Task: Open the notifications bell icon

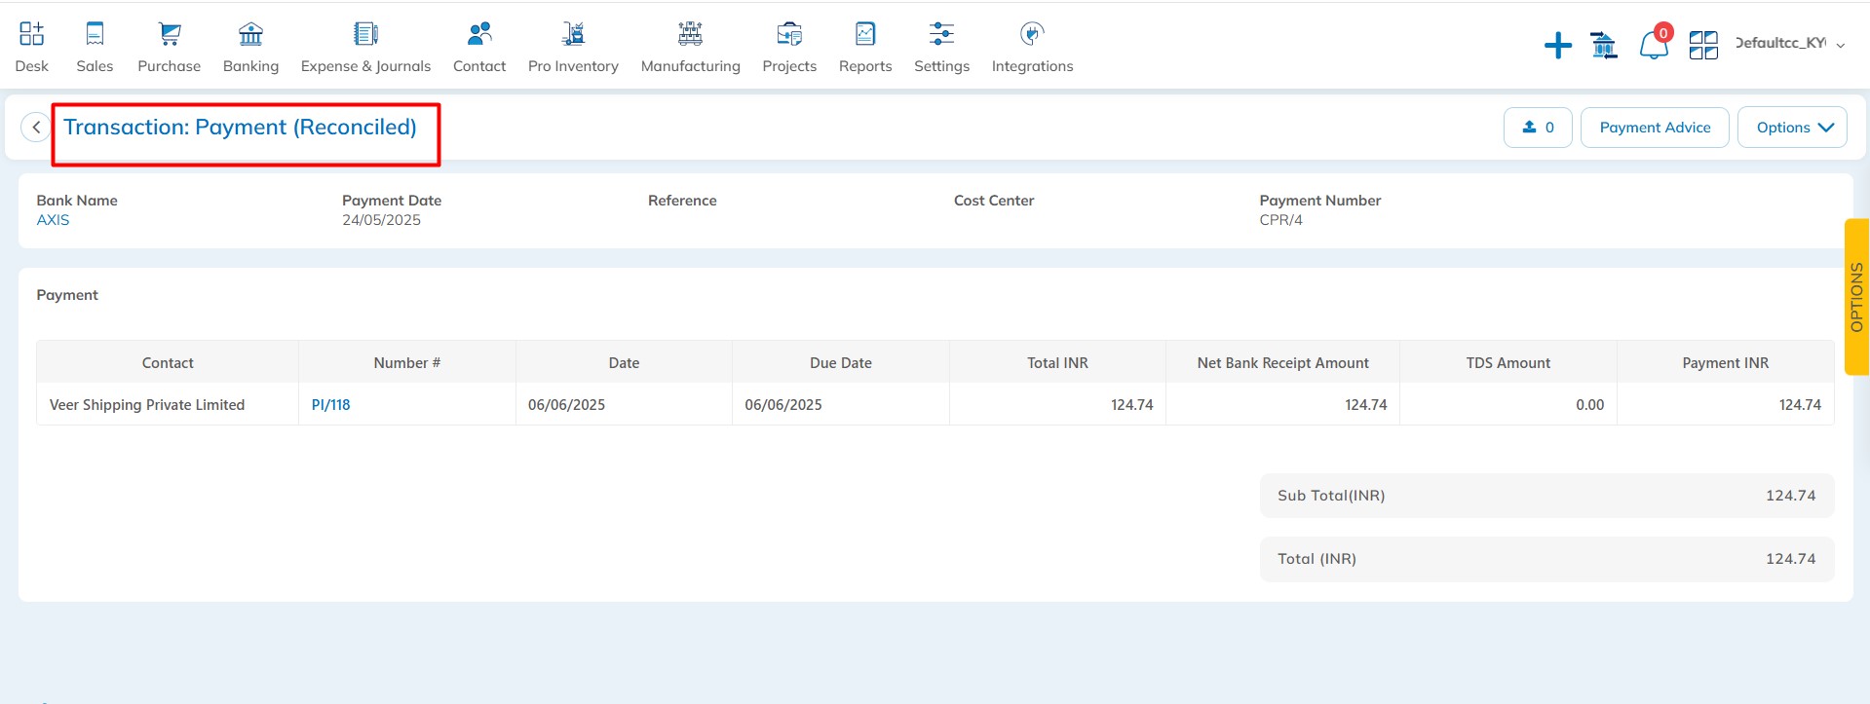Action: pyautogui.click(x=1654, y=45)
